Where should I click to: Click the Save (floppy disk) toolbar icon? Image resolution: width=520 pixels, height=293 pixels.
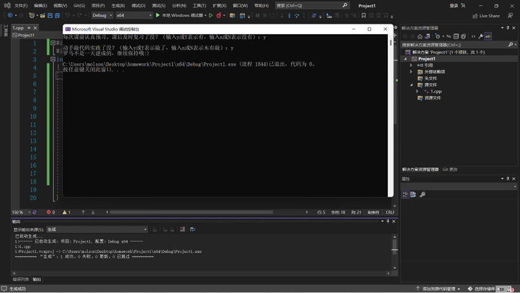click(50, 16)
